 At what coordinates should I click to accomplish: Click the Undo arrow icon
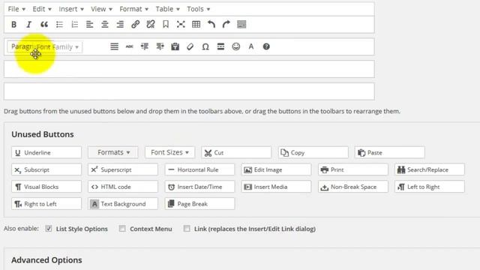[211, 25]
